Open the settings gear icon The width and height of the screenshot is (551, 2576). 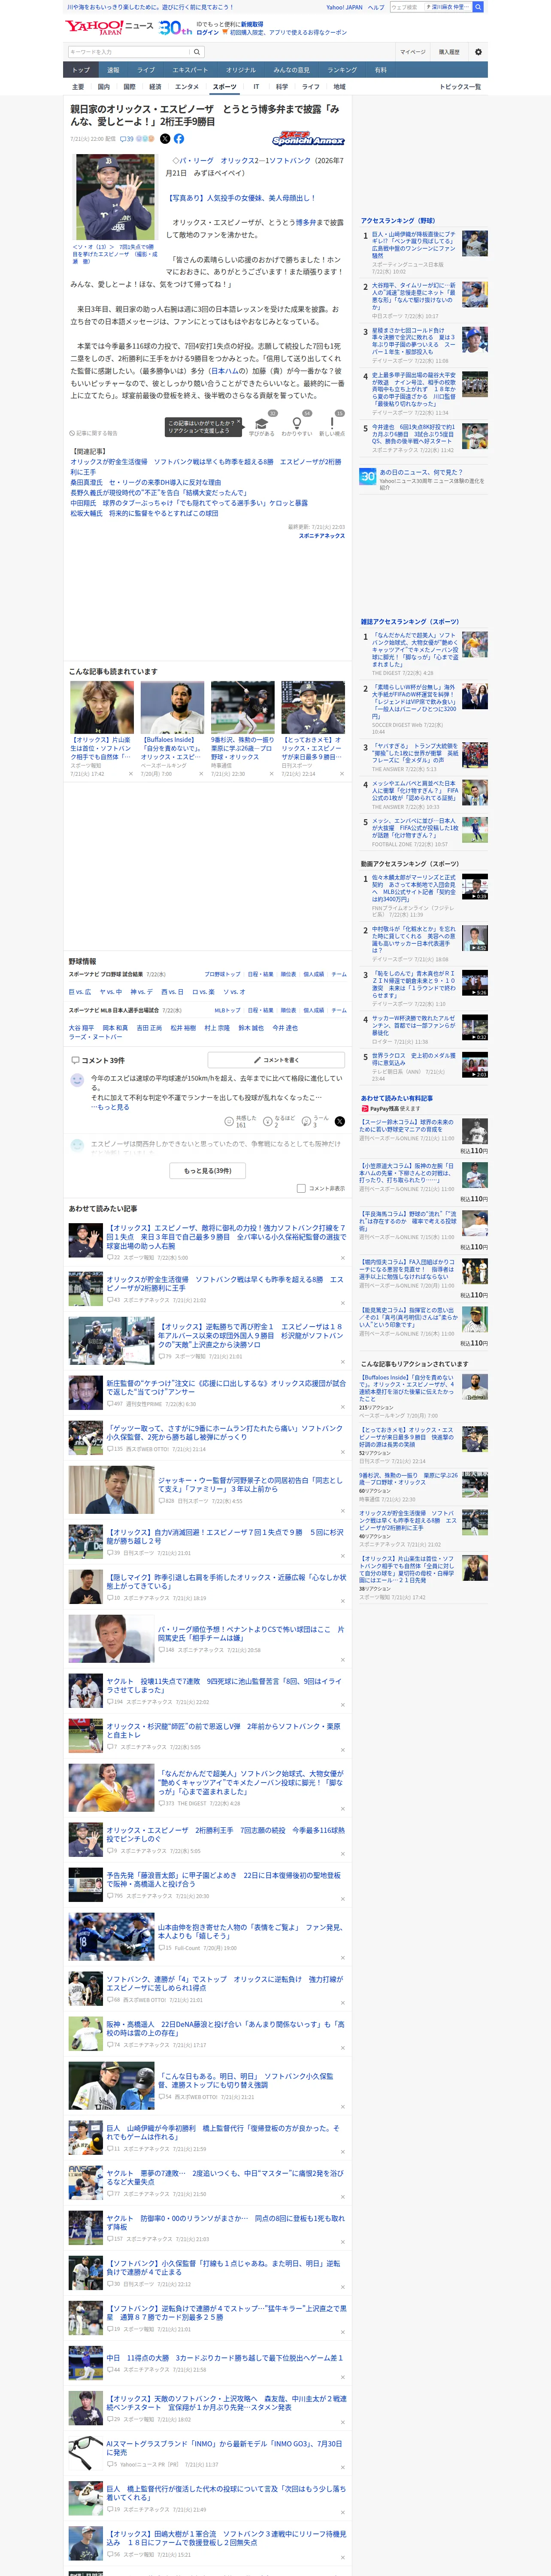point(478,52)
